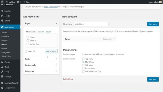Switch to the View All tab
Viewport: 163px width, 92px height.
41,32
